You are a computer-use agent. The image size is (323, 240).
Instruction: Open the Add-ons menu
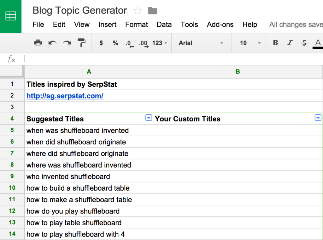(220, 25)
